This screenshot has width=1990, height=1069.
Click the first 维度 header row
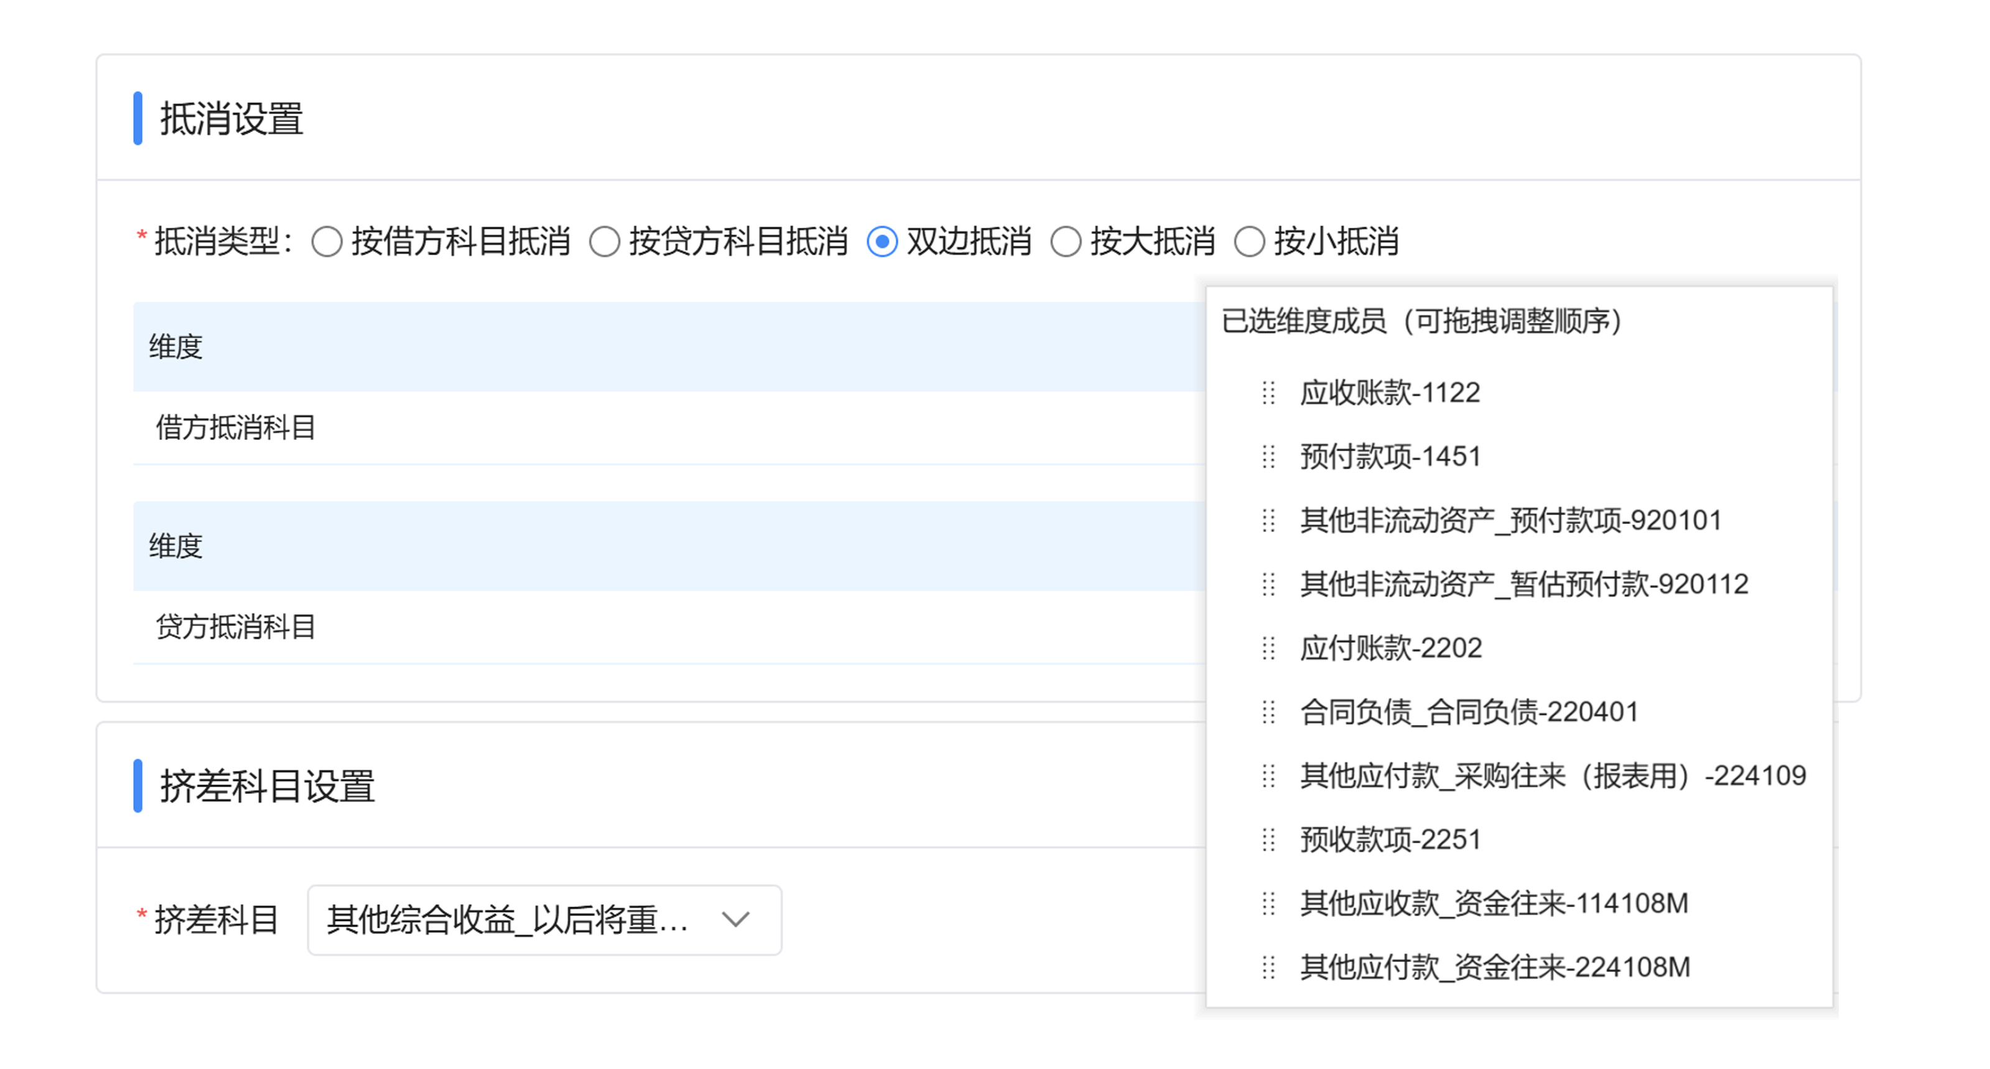coord(541,345)
